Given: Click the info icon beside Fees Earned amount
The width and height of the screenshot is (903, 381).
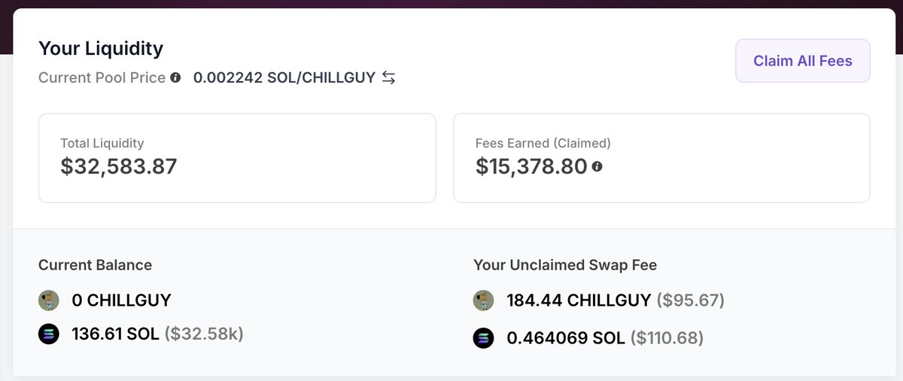Looking at the screenshot, I should 597,167.
